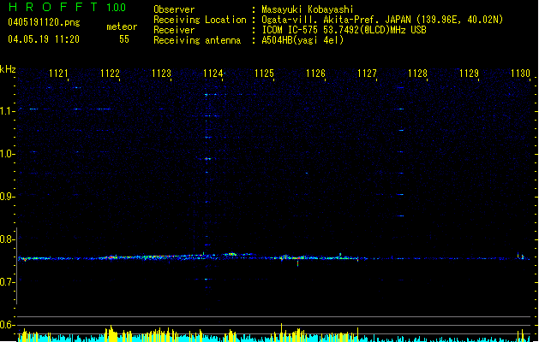Click the 1122 time axis marker
This screenshot has height=342, width=539.
(x=110, y=74)
